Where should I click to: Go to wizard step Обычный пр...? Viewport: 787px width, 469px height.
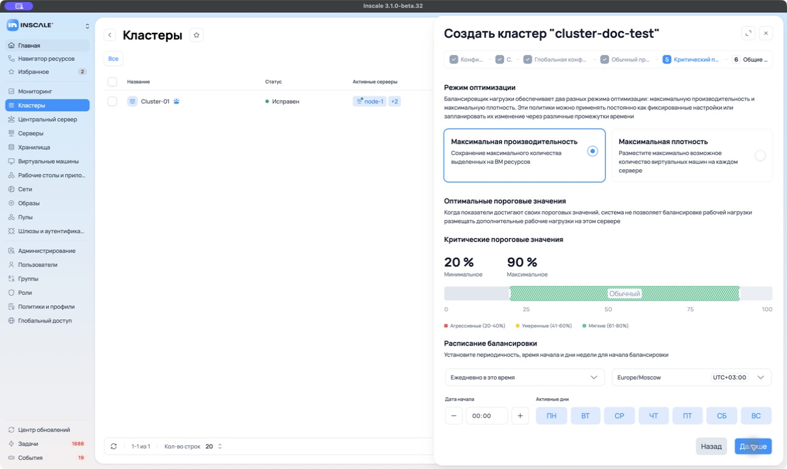[626, 60]
